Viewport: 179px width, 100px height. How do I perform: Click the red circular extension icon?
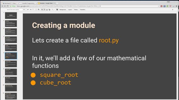click(161, 6)
